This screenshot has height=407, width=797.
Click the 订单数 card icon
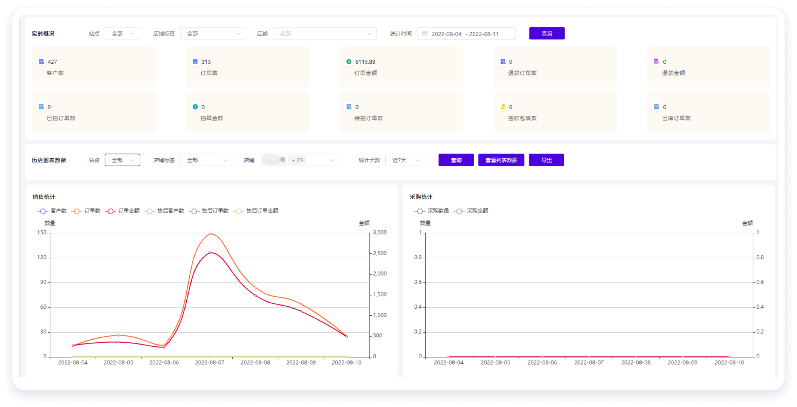[195, 62]
